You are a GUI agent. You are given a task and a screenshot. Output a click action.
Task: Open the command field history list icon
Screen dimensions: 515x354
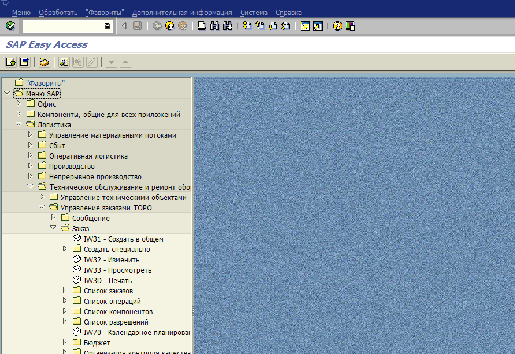[x=108, y=26]
